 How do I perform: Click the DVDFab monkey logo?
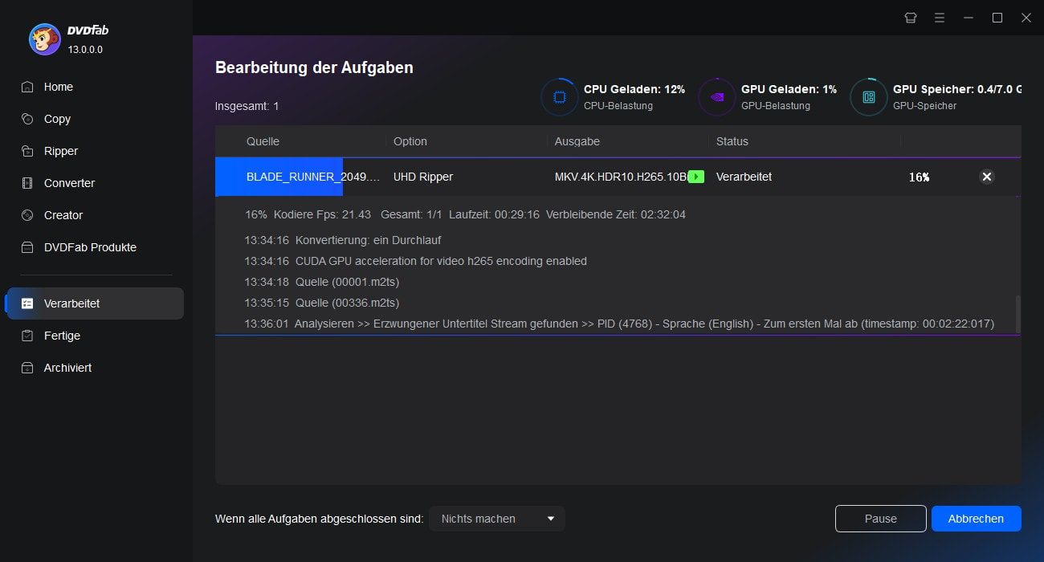[x=44, y=39]
